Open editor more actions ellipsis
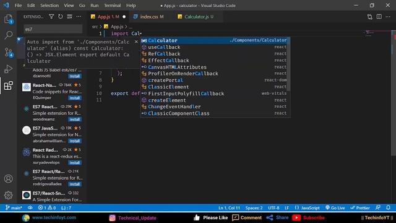 [388, 17]
